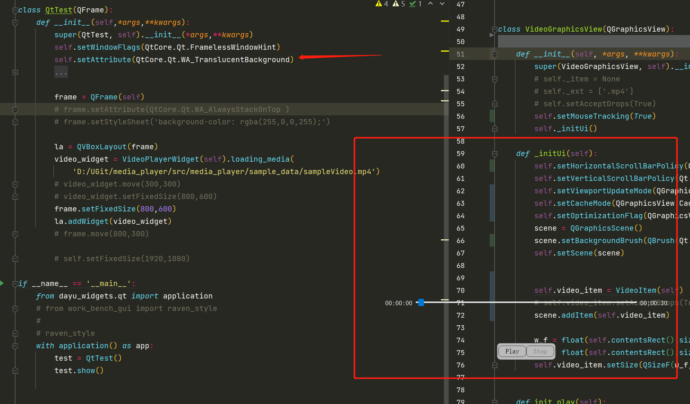Collapse the _initUi method on line 59
690x404 pixels.
click(x=495, y=154)
